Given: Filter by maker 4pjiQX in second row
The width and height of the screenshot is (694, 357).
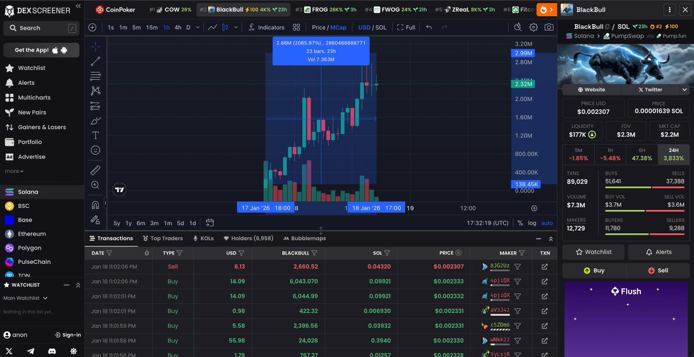Looking at the screenshot, I should 518,281.
